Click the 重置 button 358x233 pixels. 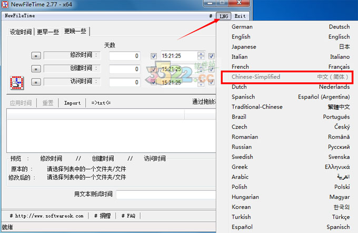pos(48,103)
